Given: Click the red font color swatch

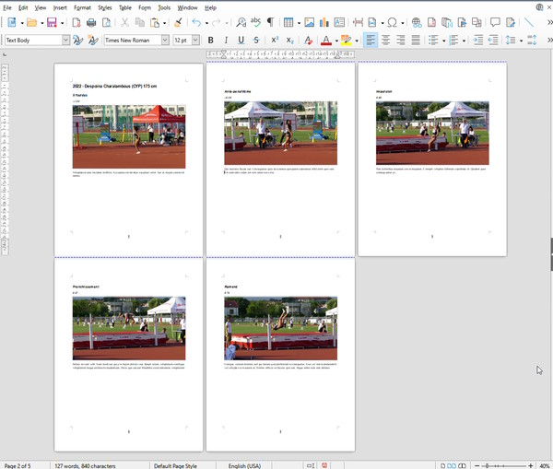Looking at the screenshot, I should (x=325, y=41).
